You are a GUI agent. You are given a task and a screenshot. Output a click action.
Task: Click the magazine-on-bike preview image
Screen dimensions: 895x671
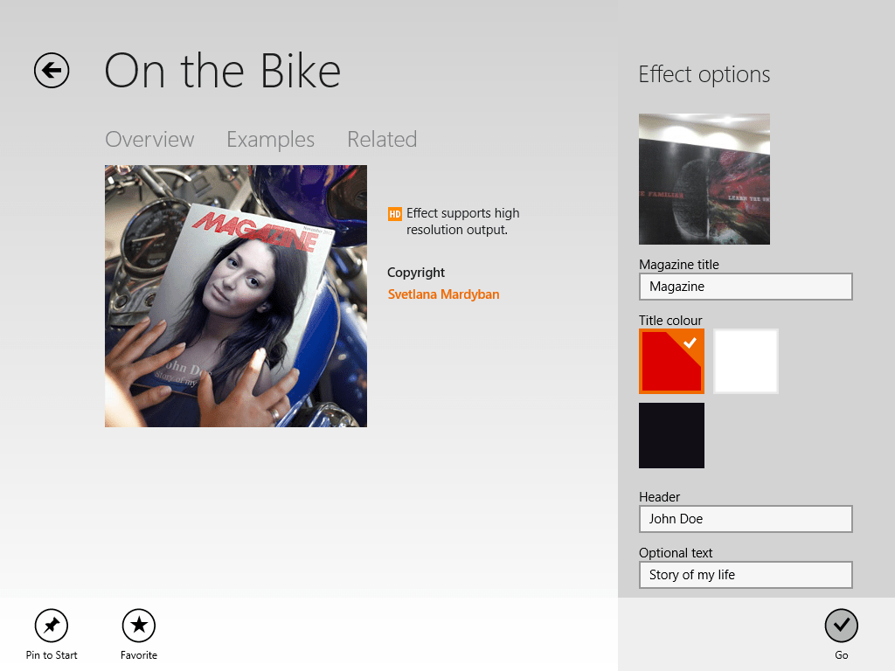(236, 296)
